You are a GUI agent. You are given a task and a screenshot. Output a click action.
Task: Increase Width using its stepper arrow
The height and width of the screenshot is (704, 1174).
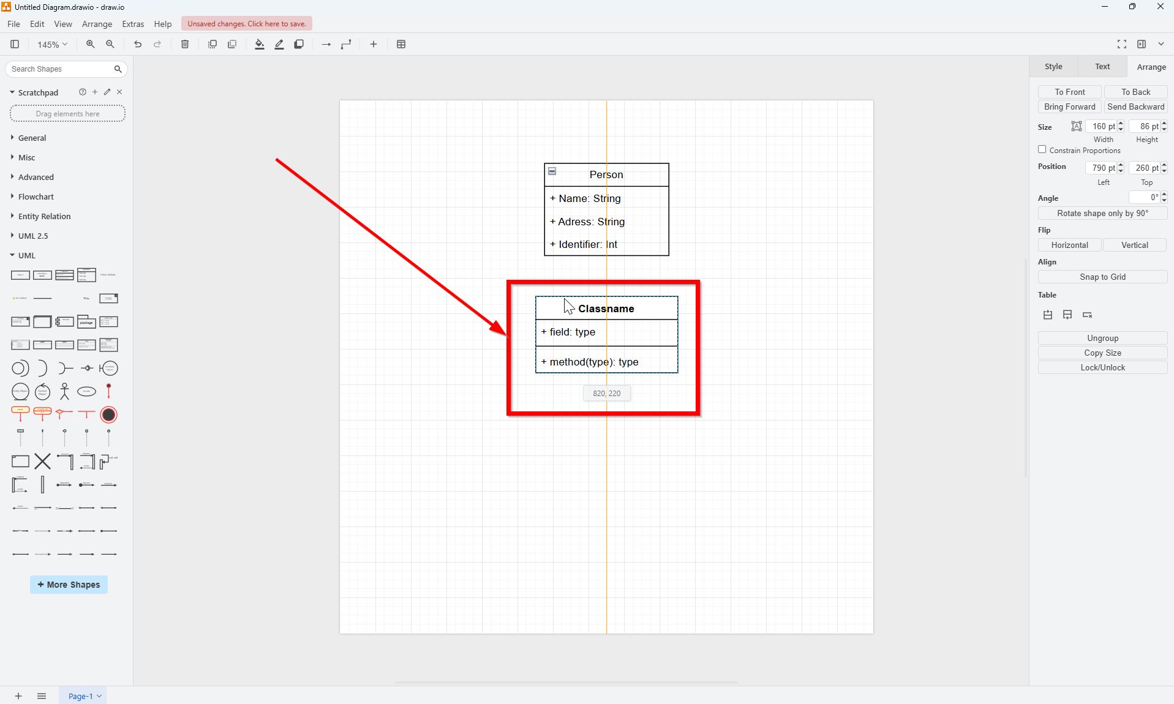point(1119,123)
